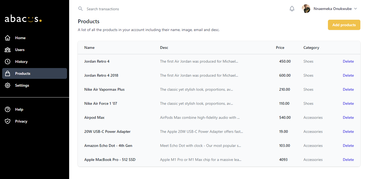Image resolution: width=369 pixels, height=179 pixels.
Task: Open notifications bell icon
Action: (292, 9)
